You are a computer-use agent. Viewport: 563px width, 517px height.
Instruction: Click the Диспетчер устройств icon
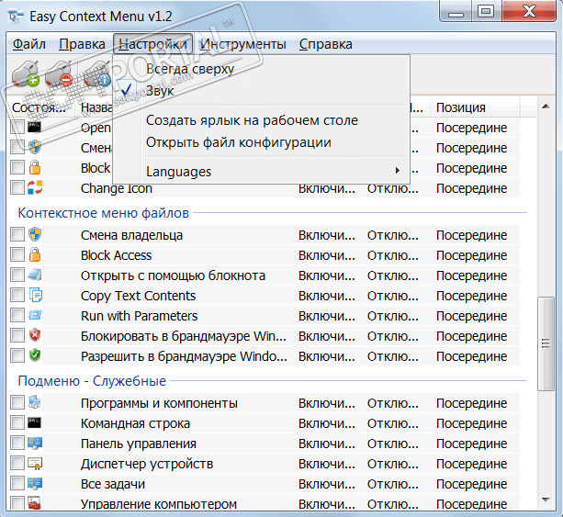(35, 464)
